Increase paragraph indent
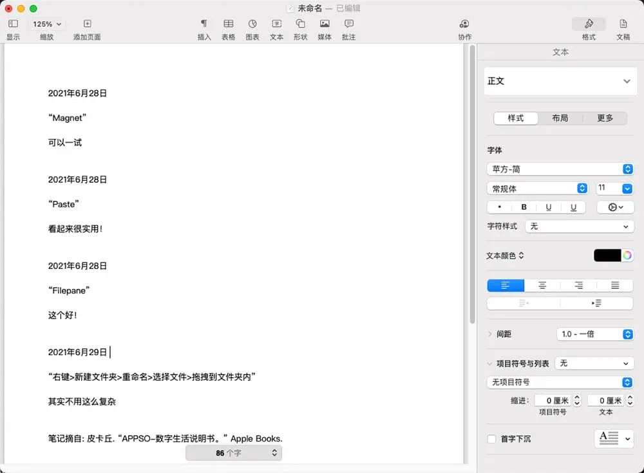 pos(596,303)
